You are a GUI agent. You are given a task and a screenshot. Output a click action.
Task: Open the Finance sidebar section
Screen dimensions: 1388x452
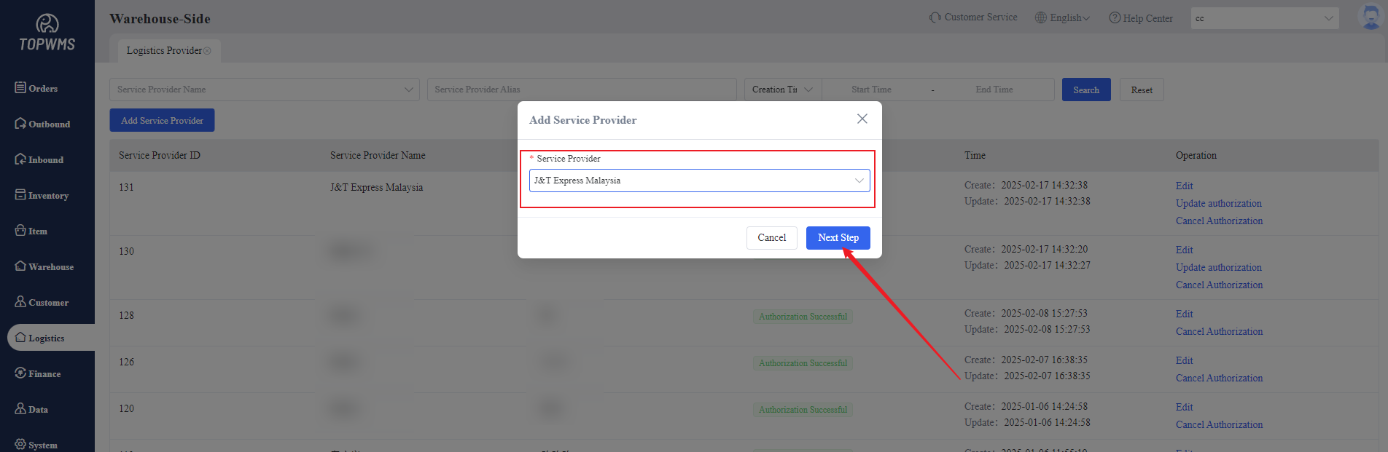(38, 373)
